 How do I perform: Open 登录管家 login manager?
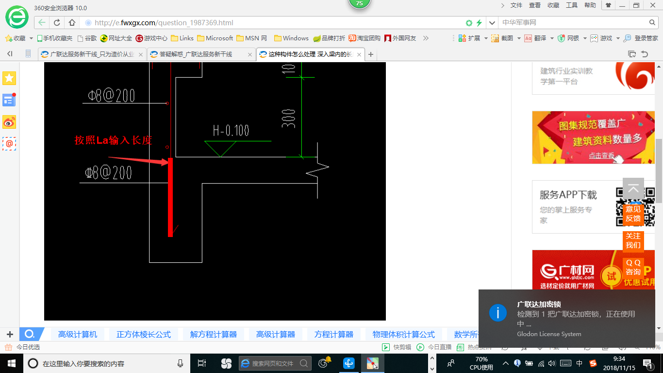pyautogui.click(x=641, y=38)
